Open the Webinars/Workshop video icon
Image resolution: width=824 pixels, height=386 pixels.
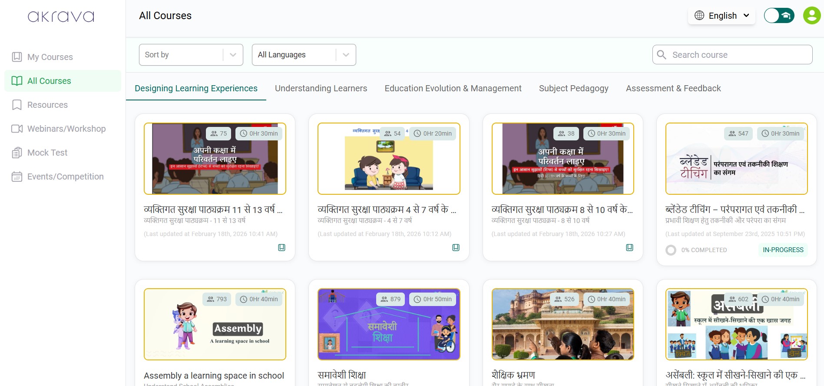click(17, 129)
